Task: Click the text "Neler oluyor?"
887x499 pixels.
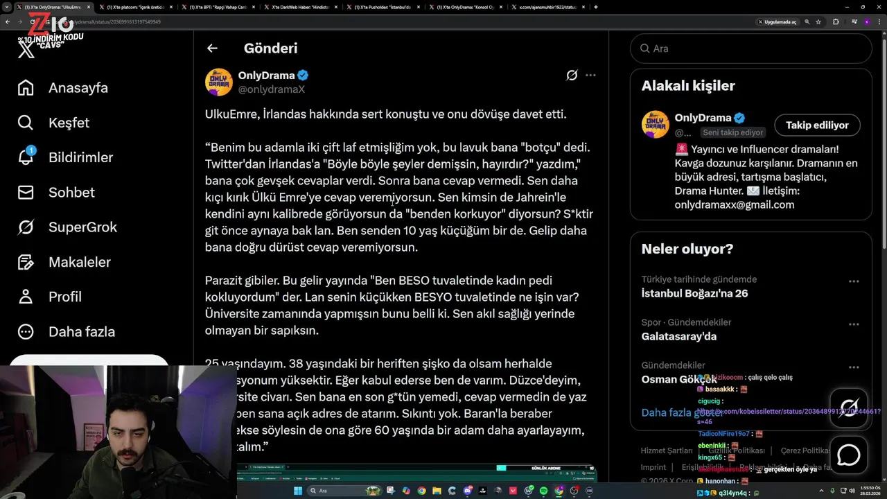Action: [687, 249]
